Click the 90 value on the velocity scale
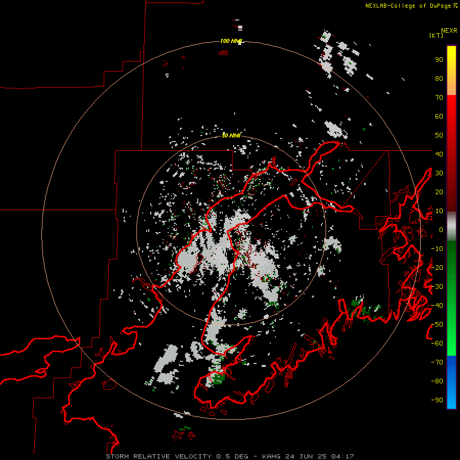The image size is (460, 460). (x=439, y=60)
